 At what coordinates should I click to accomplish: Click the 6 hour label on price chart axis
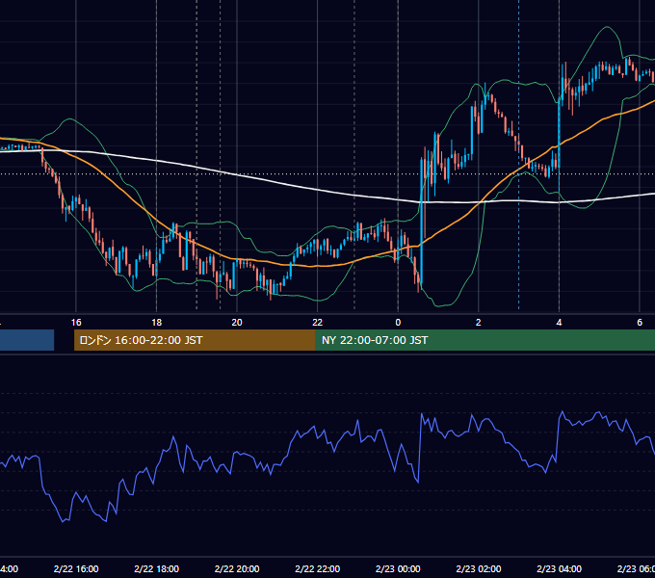click(640, 323)
